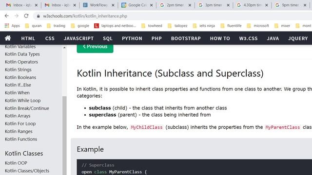Click sidebar scrollbar up arrow
Screen dimensions: 312x175
(64, 48)
